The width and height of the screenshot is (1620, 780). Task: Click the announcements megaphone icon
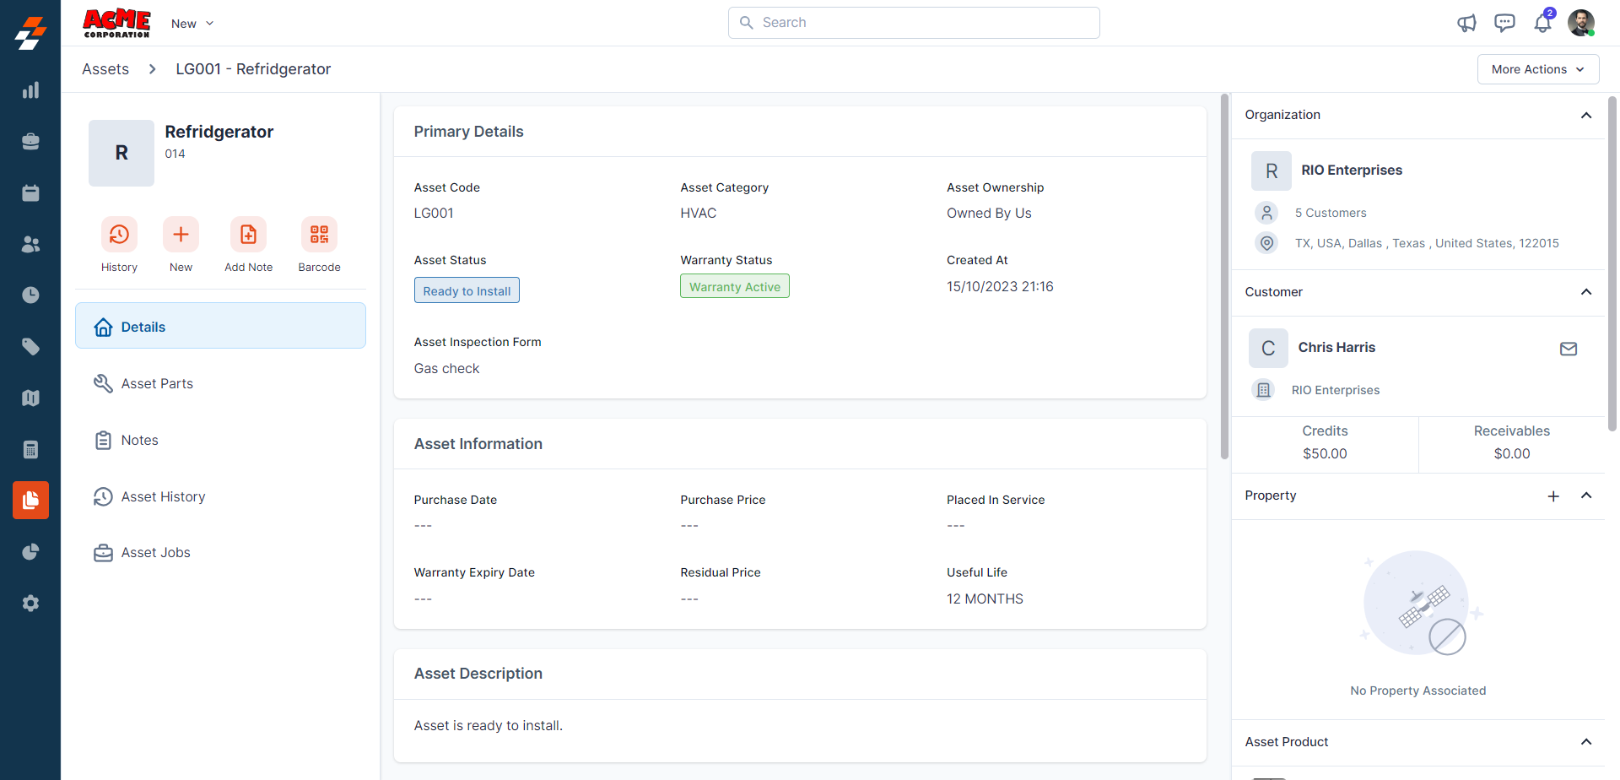click(1466, 23)
